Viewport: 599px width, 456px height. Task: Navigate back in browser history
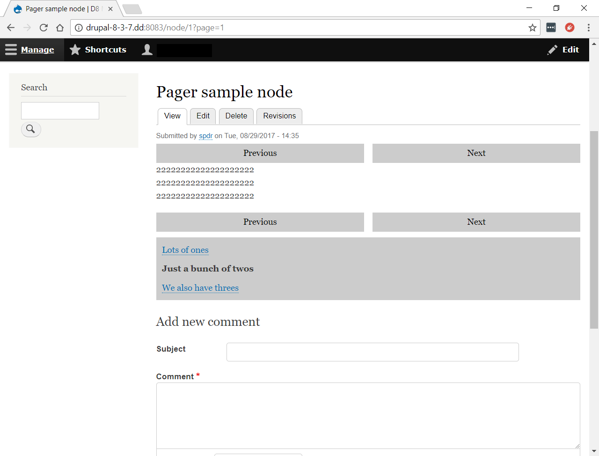[11, 28]
